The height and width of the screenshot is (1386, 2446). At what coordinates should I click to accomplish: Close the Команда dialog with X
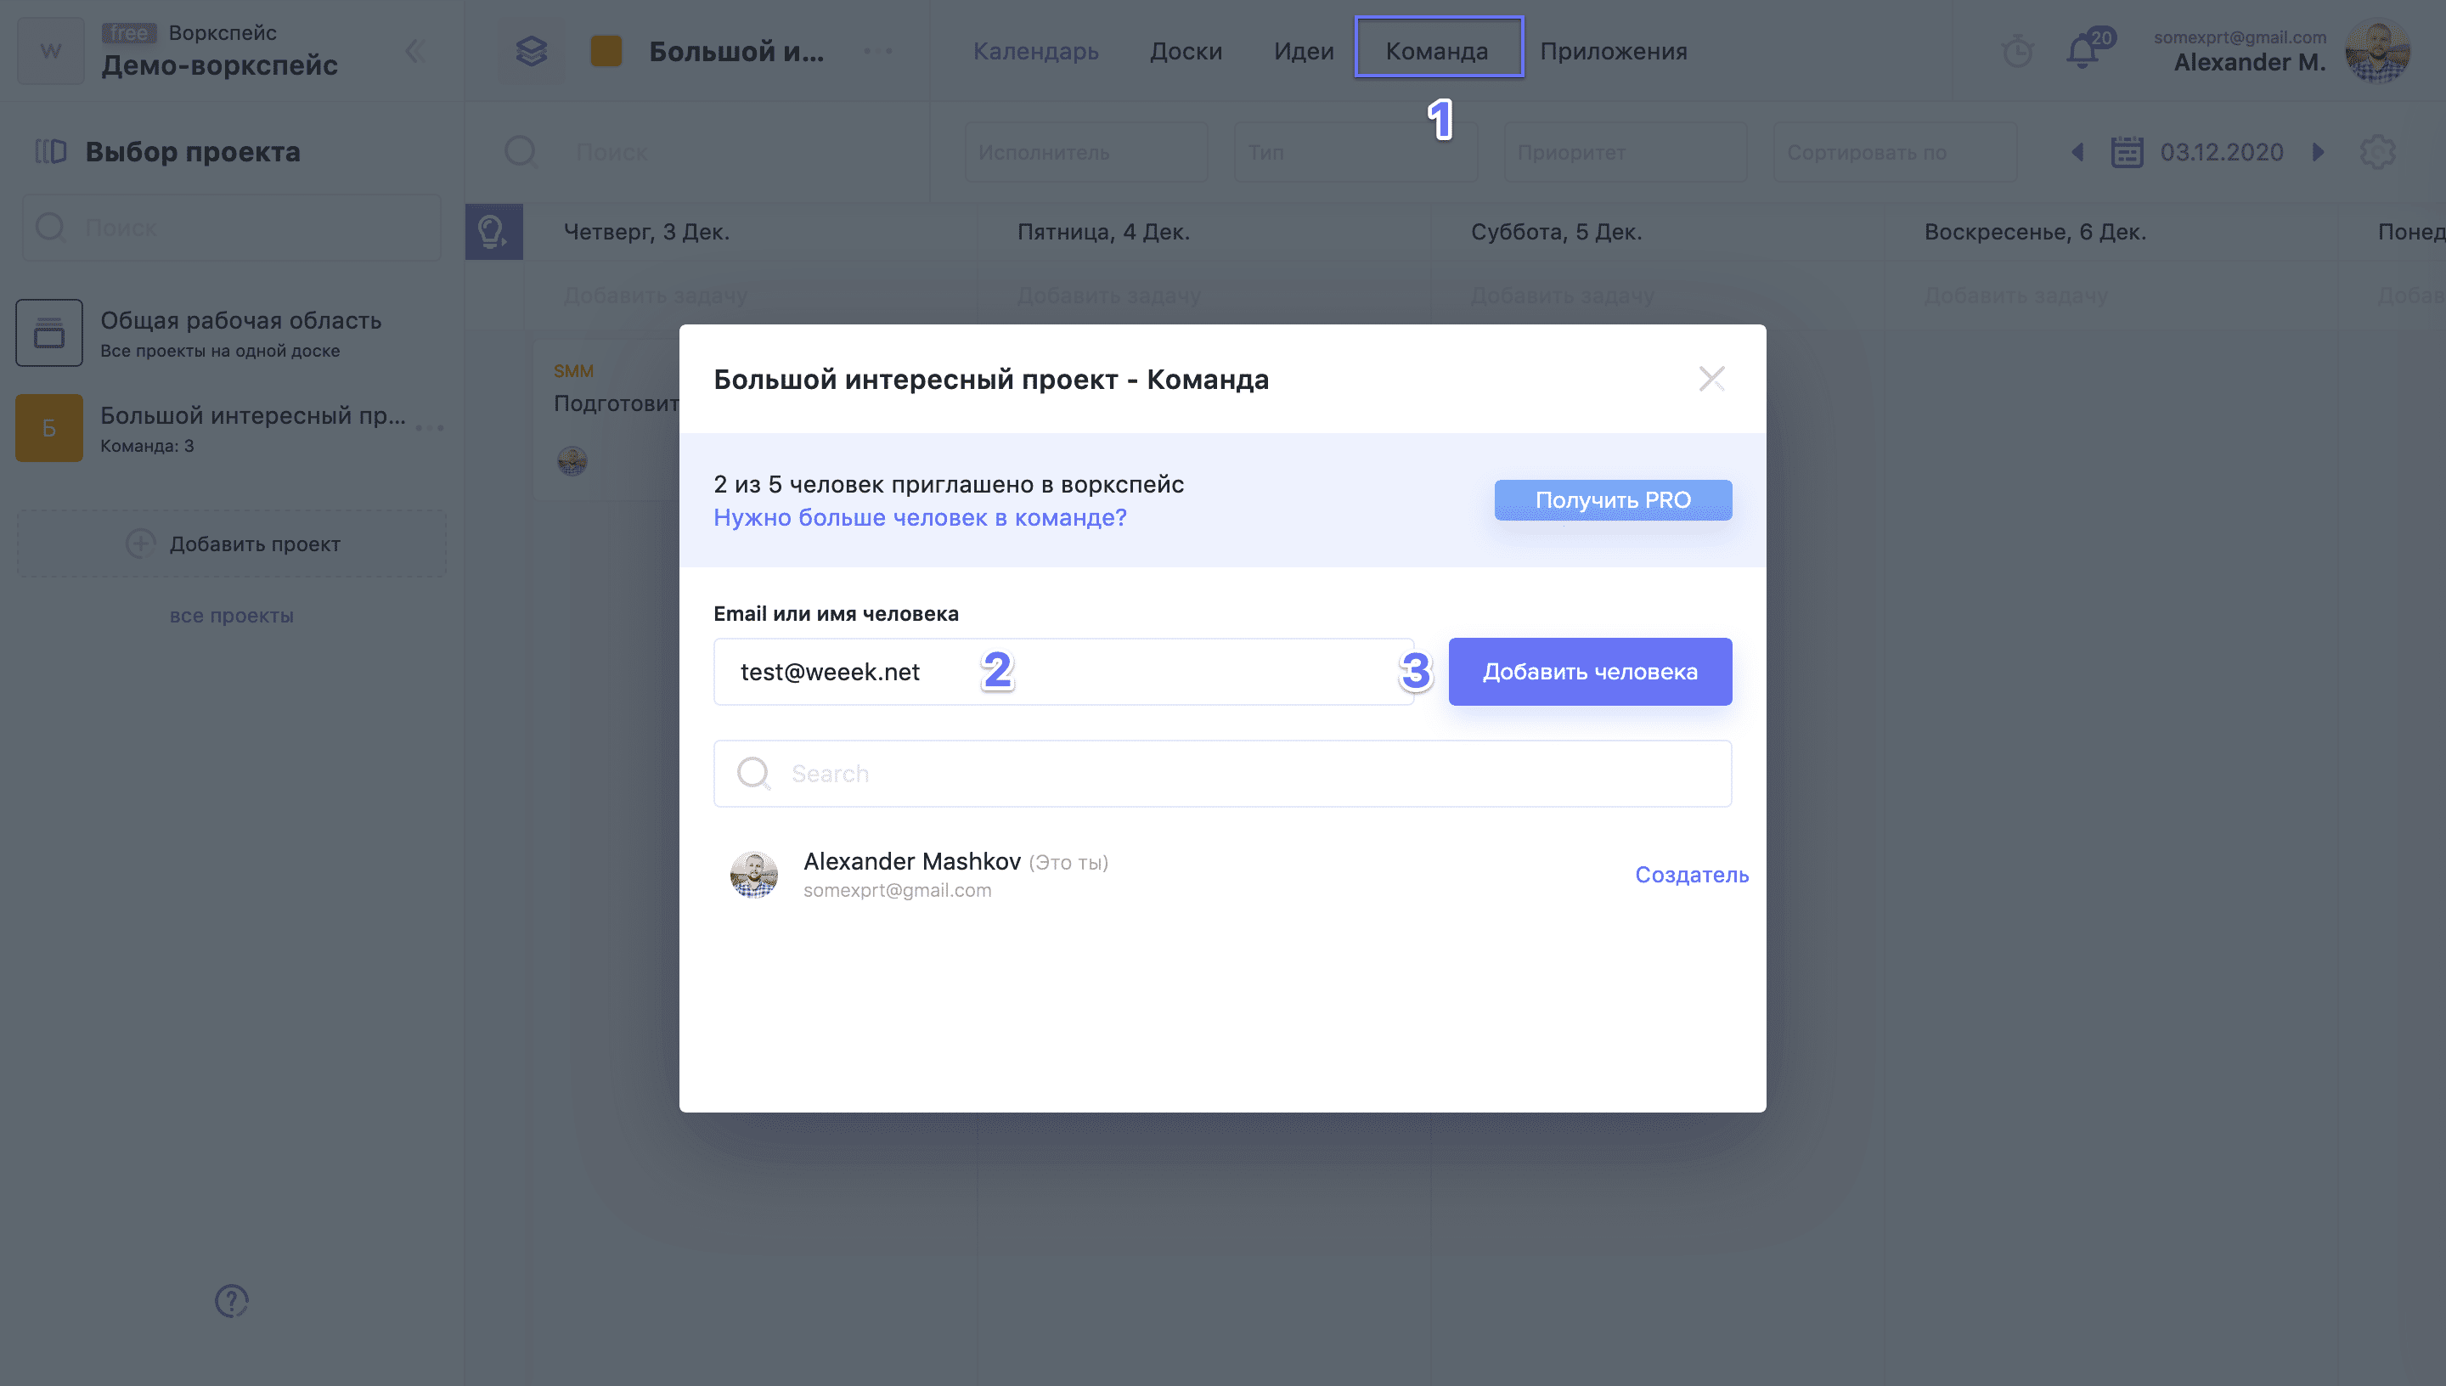click(1711, 379)
